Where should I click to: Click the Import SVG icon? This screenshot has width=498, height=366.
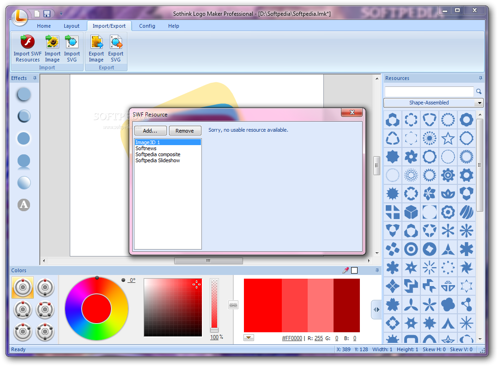(x=72, y=48)
